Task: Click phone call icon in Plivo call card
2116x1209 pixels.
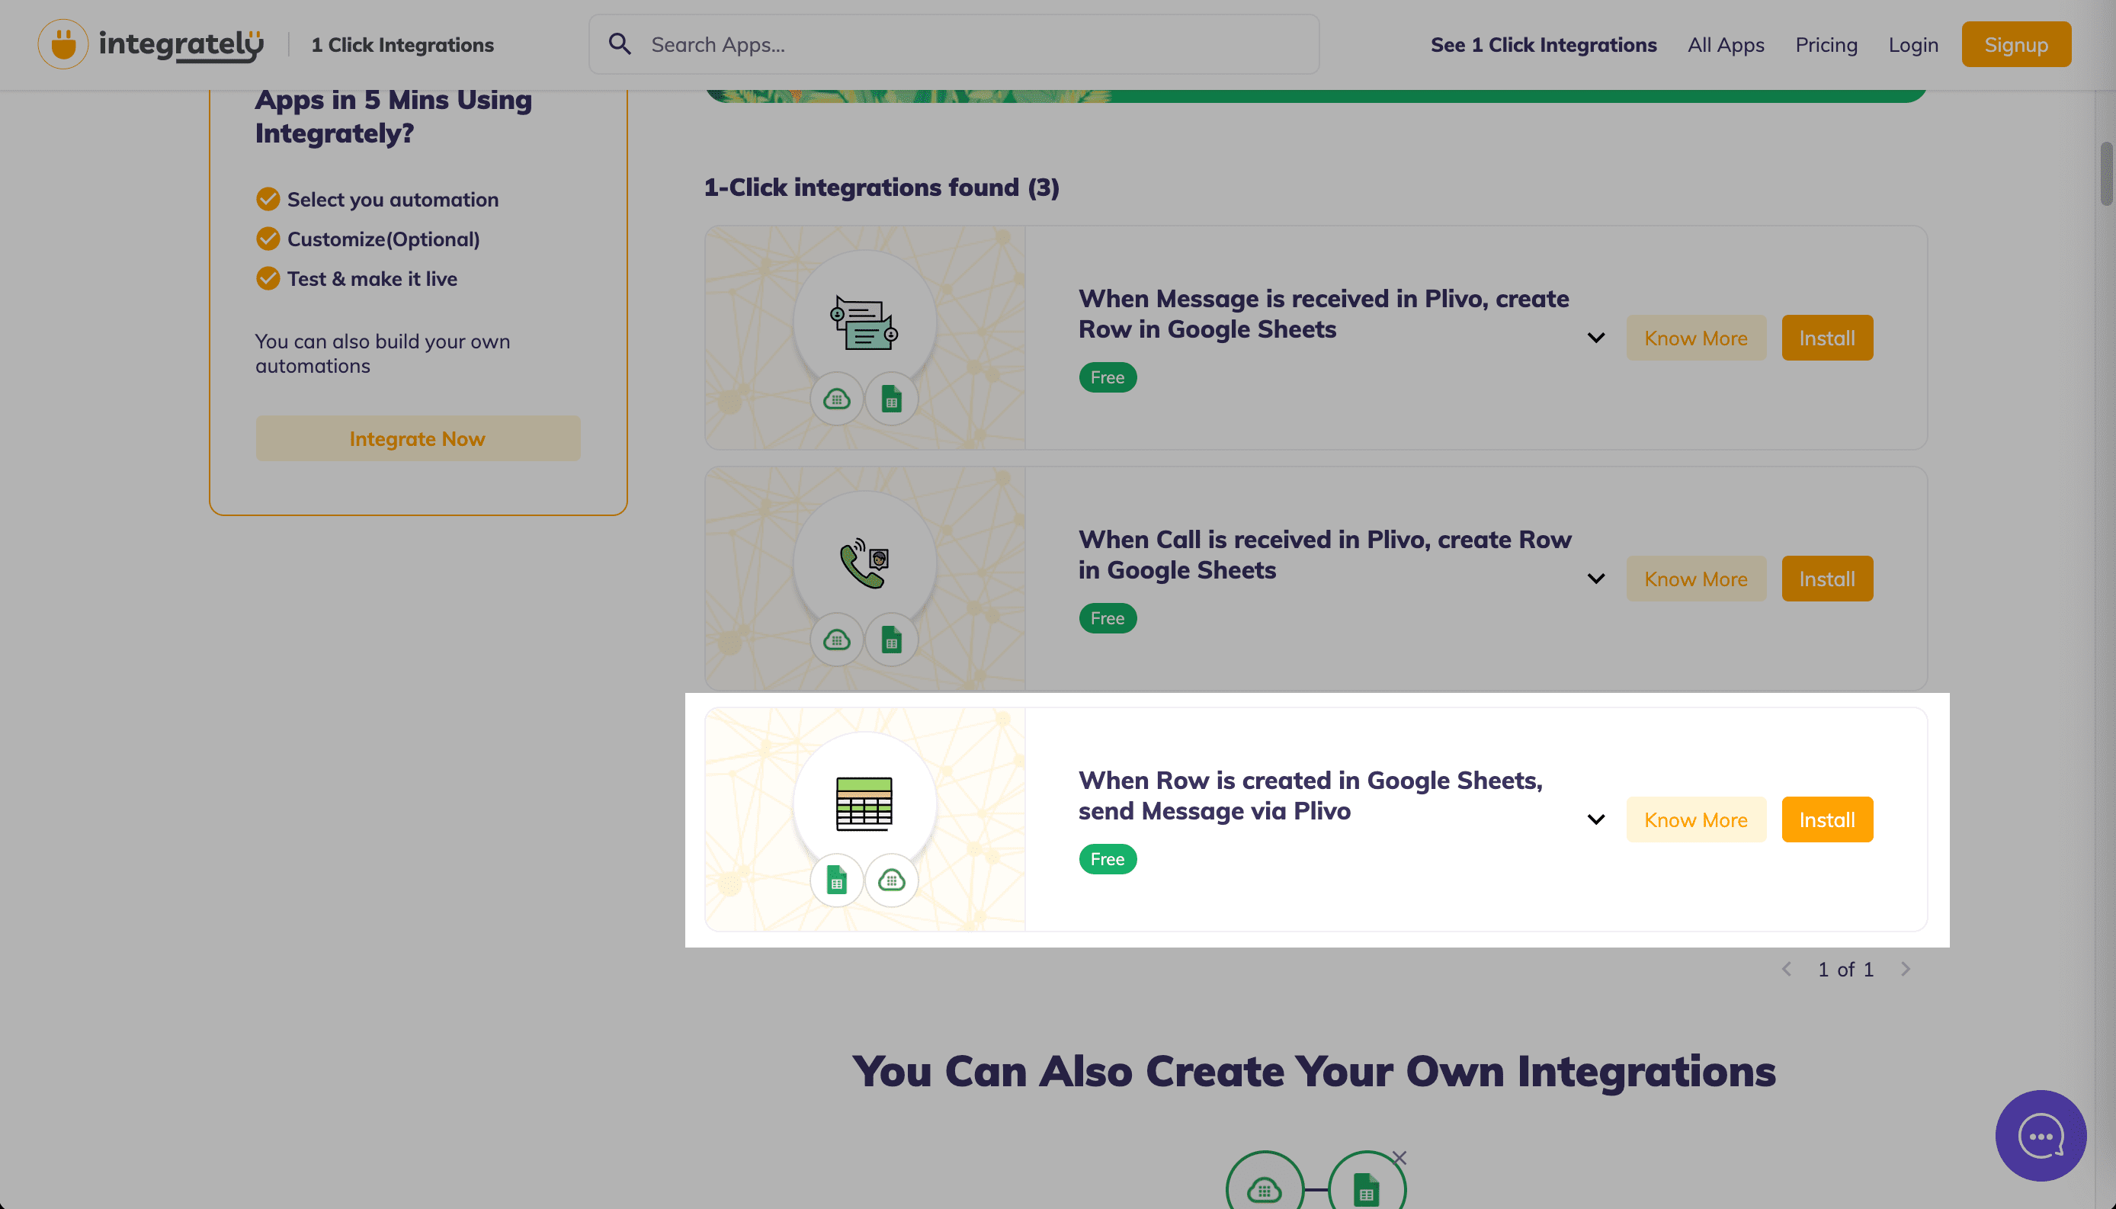Action: click(864, 564)
